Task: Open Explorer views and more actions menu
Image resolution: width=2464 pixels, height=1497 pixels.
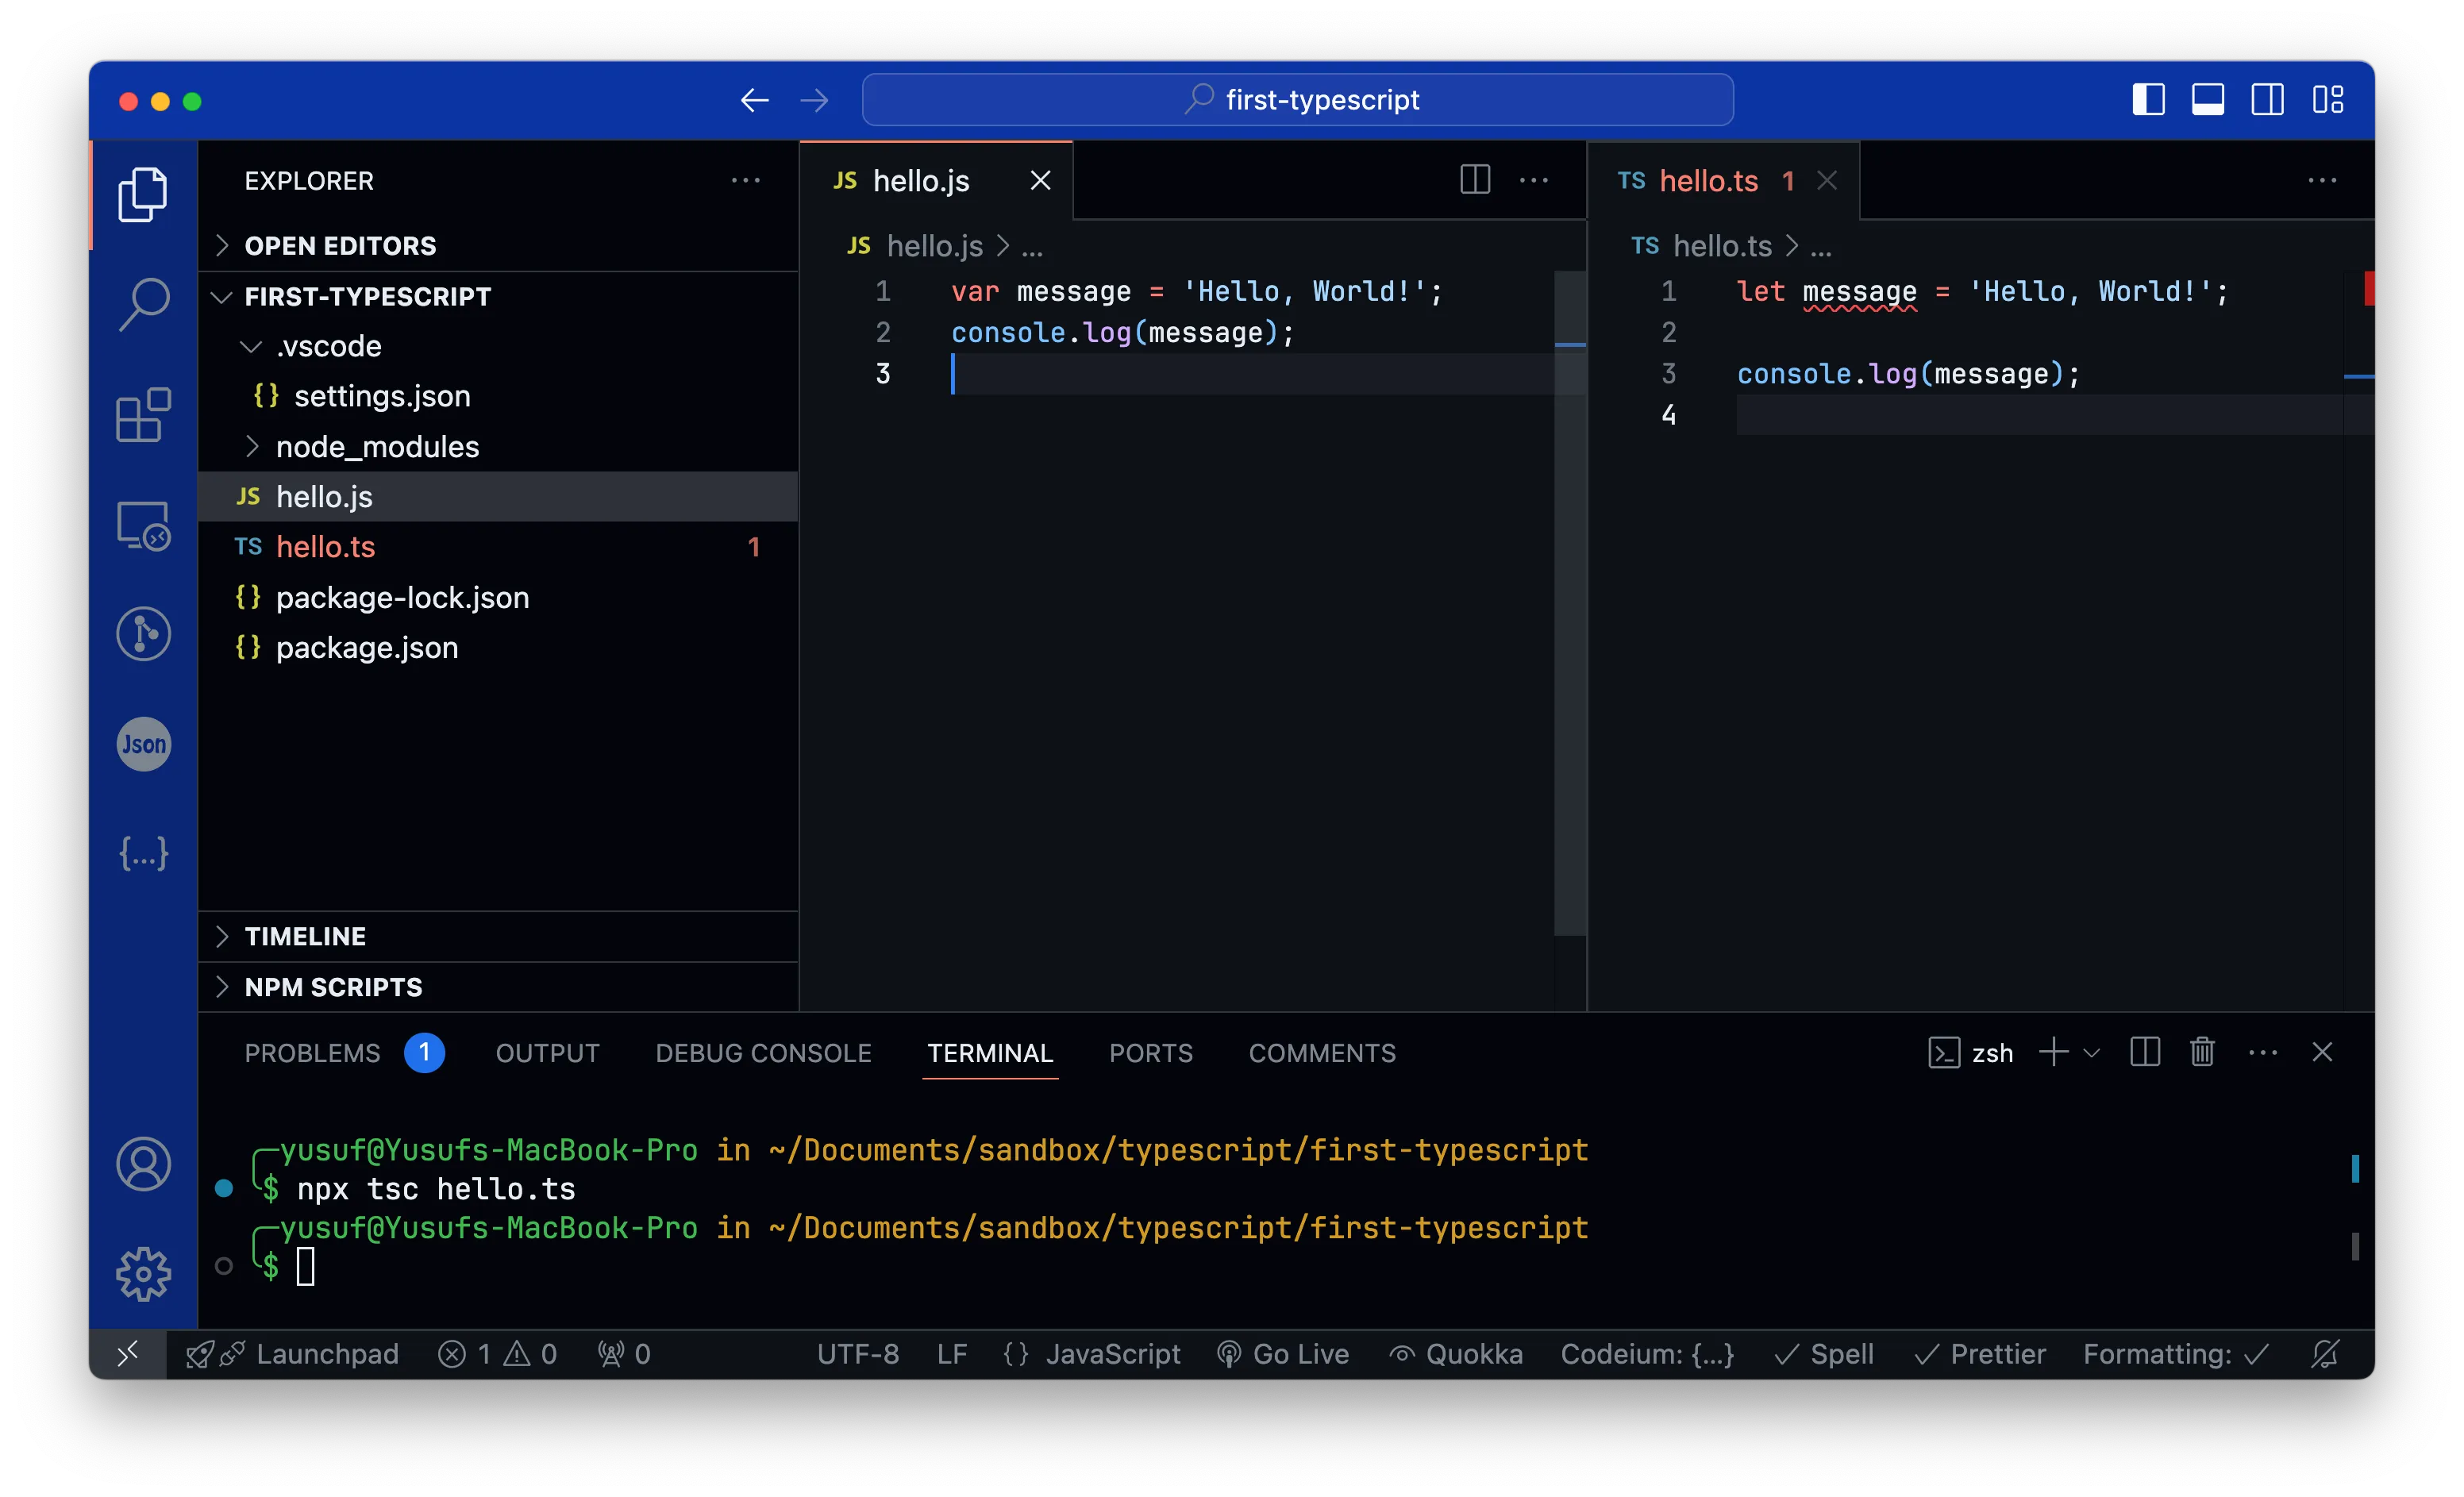Action: (746, 180)
